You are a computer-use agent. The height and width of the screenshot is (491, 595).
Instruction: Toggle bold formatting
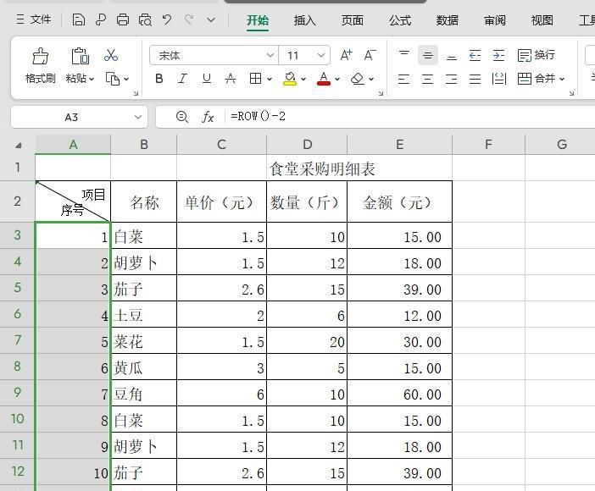click(x=159, y=79)
